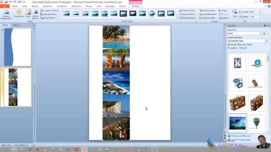Click Compress Pictures
The width and height of the screenshot is (271, 152).
[x=50, y=11]
